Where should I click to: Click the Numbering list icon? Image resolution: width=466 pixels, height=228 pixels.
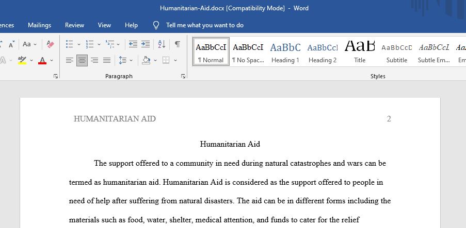click(90, 44)
